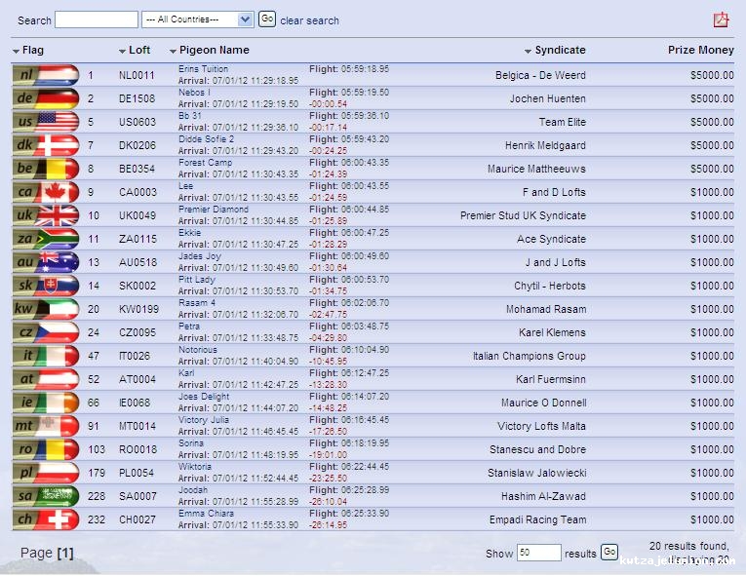Click the PDF export icon
The height and width of the screenshot is (576, 746).
click(721, 19)
